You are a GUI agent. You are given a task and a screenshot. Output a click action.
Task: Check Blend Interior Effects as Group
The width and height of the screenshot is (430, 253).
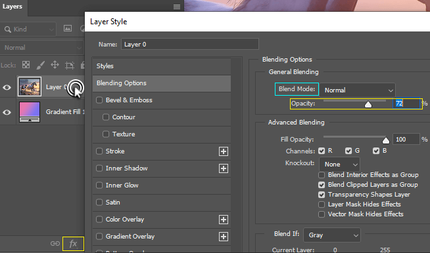pyautogui.click(x=322, y=175)
